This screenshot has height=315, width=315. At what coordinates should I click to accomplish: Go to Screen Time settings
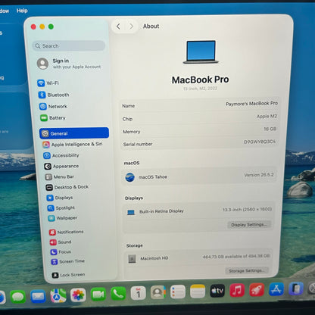click(68, 261)
